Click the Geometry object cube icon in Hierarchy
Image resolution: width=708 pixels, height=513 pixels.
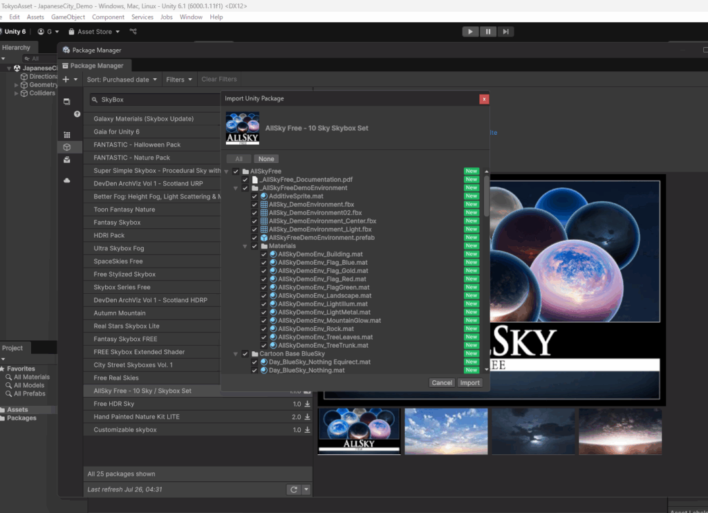(x=24, y=85)
